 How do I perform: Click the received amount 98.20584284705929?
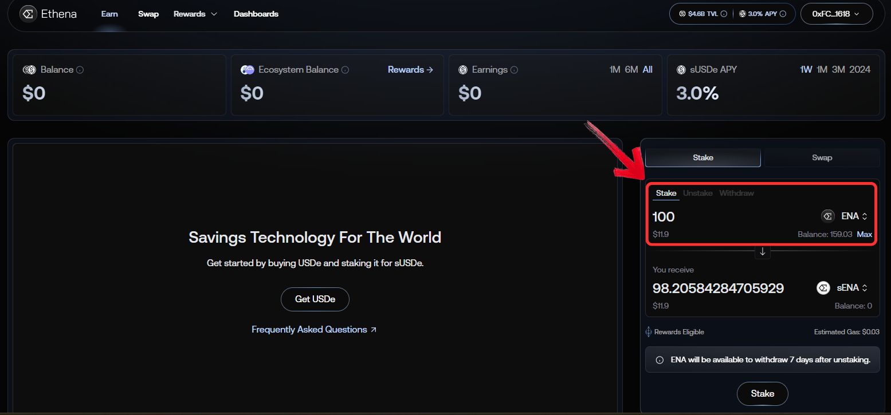click(x=718, y=288)
